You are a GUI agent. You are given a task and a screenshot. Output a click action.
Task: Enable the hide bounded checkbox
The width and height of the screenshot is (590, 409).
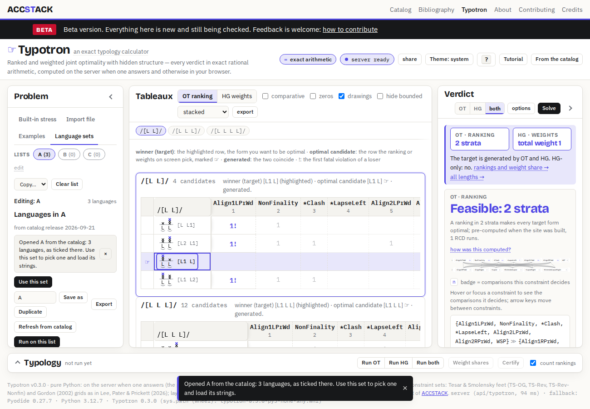pyautogui.click(x=380, y=96)
